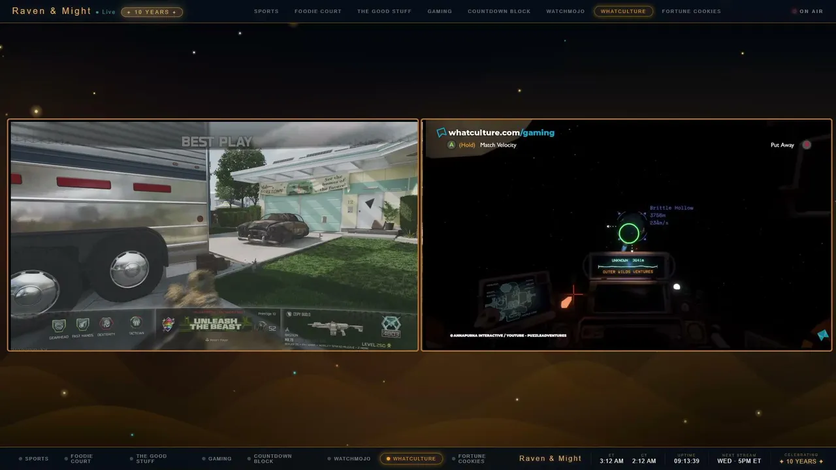Click the Raven & Might text in footer
Screen dimensions: 836x470
(x=550, y=458)
